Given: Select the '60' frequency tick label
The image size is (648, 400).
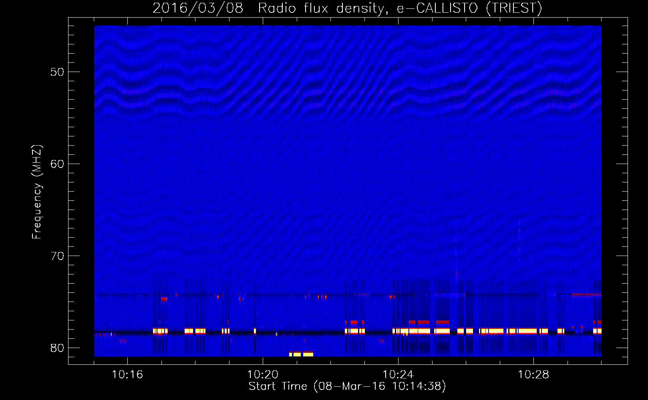Looking at the screenshot, I should click(57, 164).
